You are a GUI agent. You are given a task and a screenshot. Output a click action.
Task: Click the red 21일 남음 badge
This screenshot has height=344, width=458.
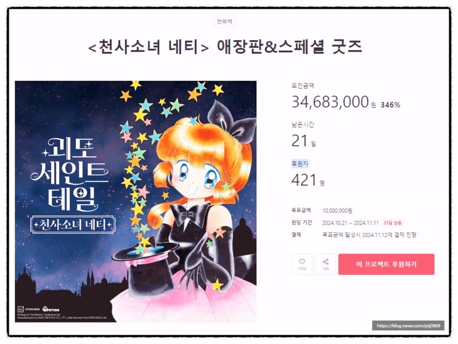(392, 223)
